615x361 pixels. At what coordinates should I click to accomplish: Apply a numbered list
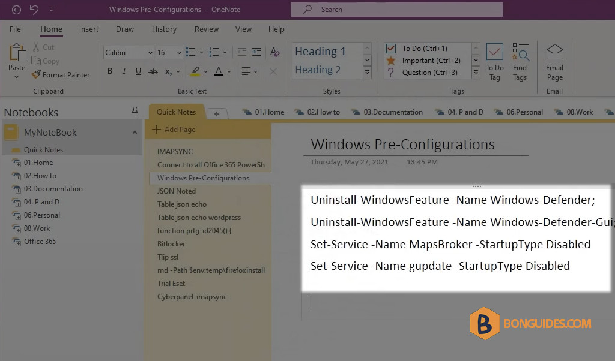coord(214,52)
